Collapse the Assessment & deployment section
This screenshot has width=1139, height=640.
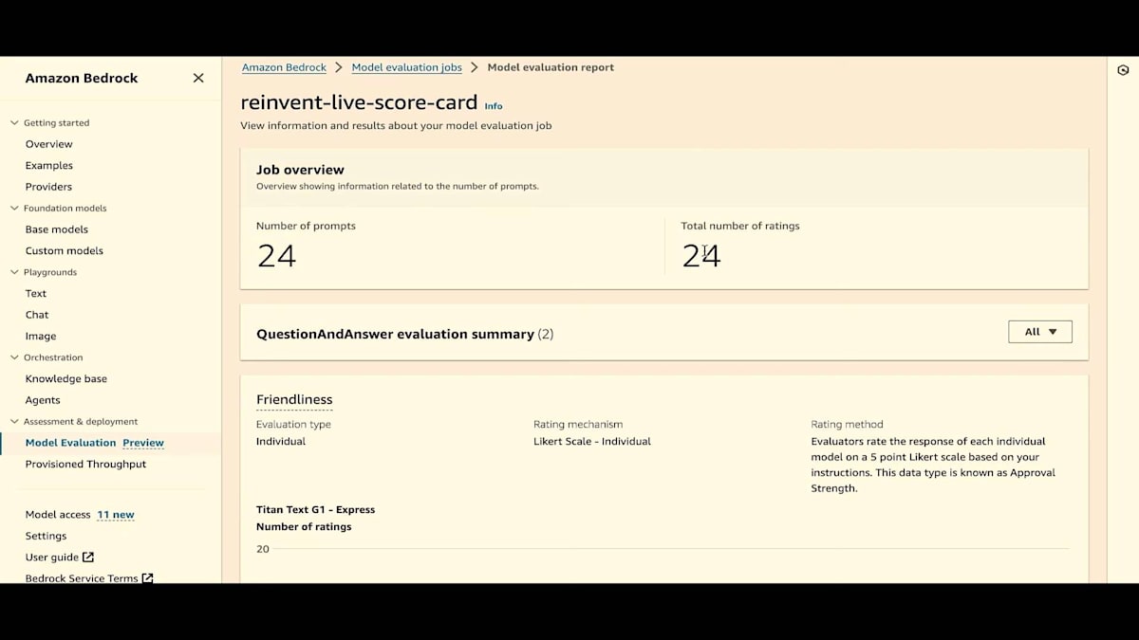[x=14, y=422]
